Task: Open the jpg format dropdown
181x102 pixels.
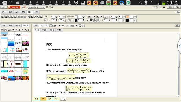Action: pos(59,26)
